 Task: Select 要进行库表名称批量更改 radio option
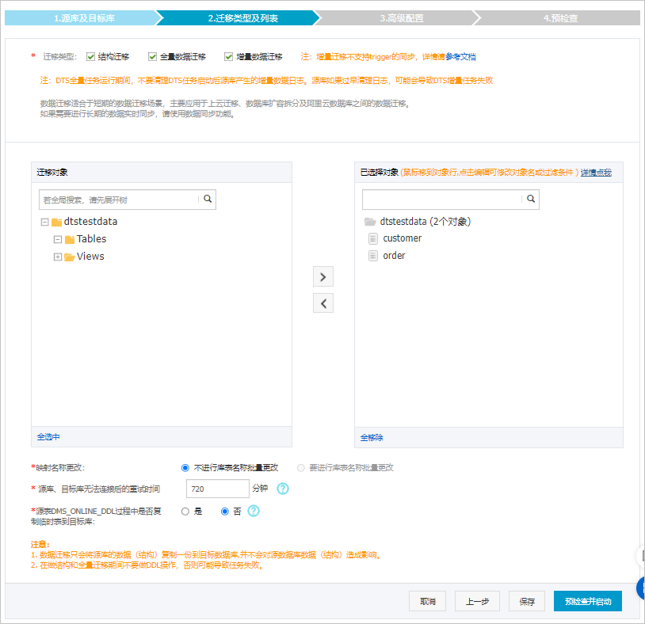pos(301,468)
